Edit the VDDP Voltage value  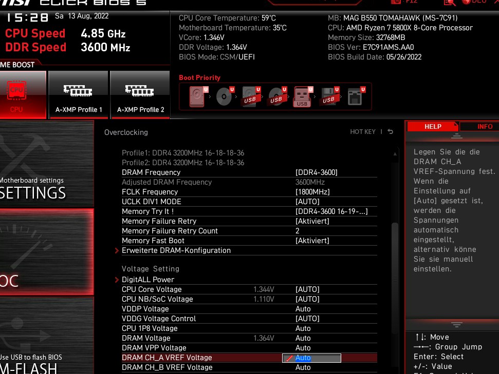click(303, 309)
